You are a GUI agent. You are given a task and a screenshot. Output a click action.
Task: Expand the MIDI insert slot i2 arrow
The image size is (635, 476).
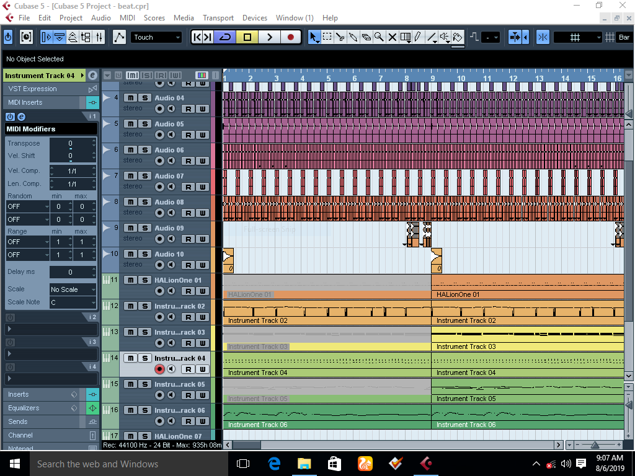click(10, 328)
